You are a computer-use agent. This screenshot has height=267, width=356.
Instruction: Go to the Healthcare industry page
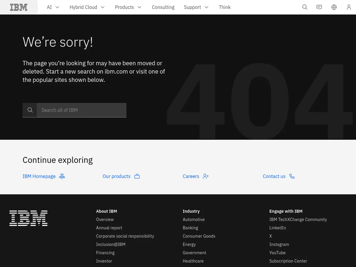point(193,261)
